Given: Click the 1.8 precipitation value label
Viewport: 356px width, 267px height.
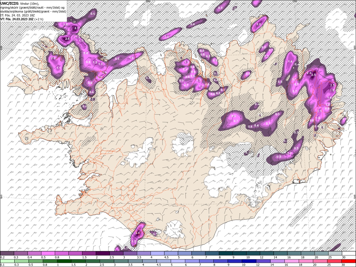Looking at the screenshot, I should click(332, 91).
